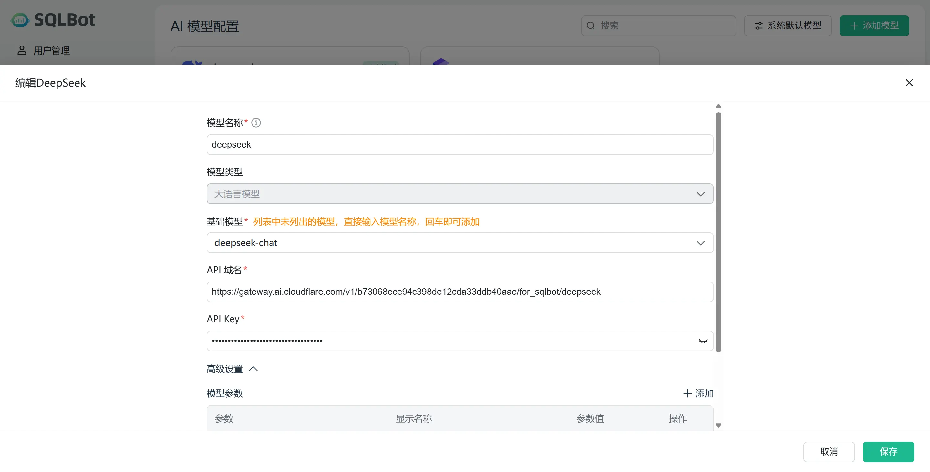Click the scrollbar down arrow
The width and height of the screenshot is (930, 472).
[x=718, y=426]
